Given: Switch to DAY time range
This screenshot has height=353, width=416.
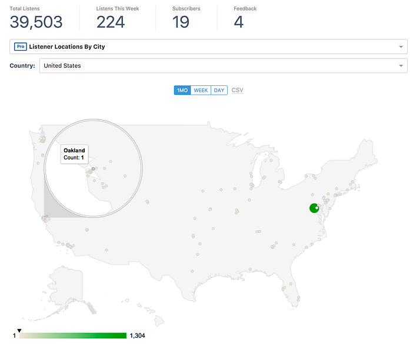Looking at the screenshot, I should [x=219, y=90].
